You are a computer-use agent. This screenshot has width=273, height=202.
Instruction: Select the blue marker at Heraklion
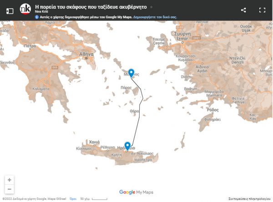[x=127, y=146]
